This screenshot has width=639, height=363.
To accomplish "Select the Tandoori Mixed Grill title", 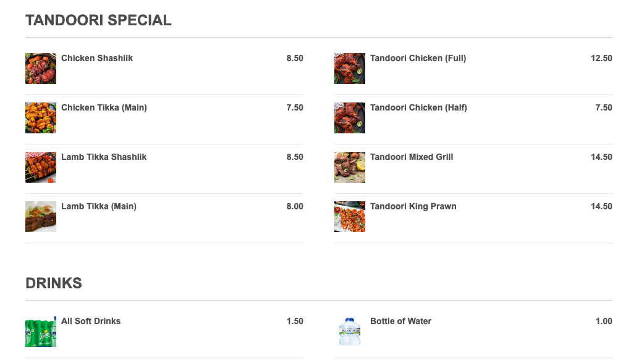I will pos(412,157).
